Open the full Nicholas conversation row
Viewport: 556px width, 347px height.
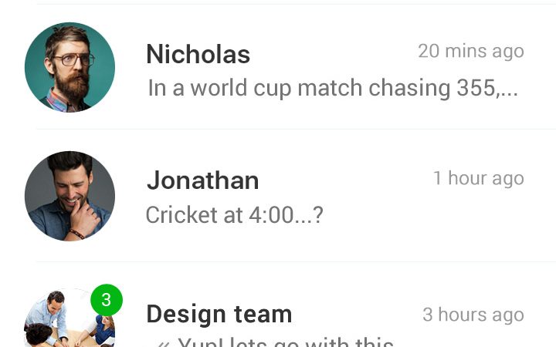coord(278,67)
